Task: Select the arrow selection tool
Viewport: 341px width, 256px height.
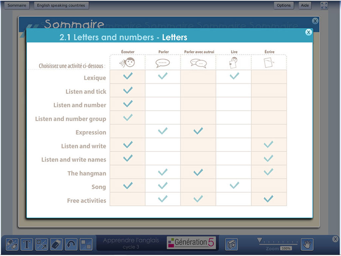Action: (x=41, y=244)
